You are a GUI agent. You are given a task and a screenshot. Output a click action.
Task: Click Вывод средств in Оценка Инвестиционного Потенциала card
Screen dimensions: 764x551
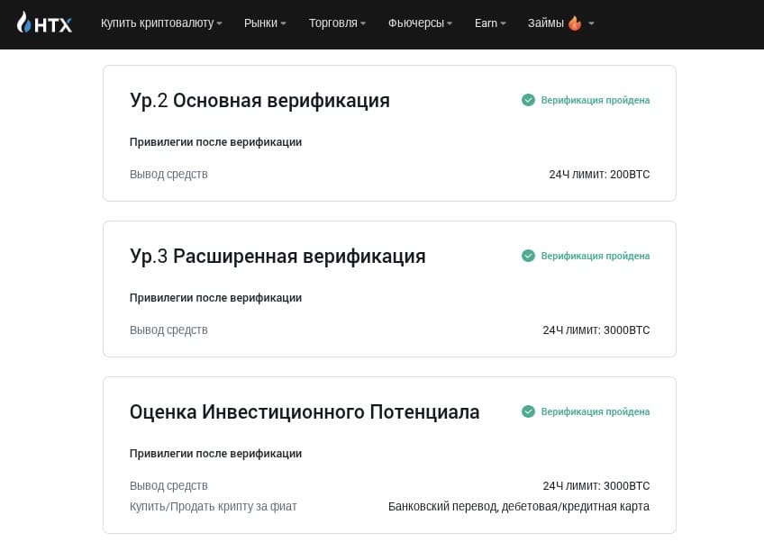pyautogui.click(x=168, y=486)
